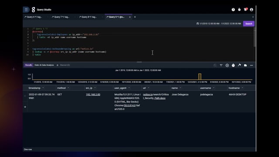The width and height of the screenshot is (279, 157).
Task: Open the three-dot more options menu
Action: (x=252, y=65)
